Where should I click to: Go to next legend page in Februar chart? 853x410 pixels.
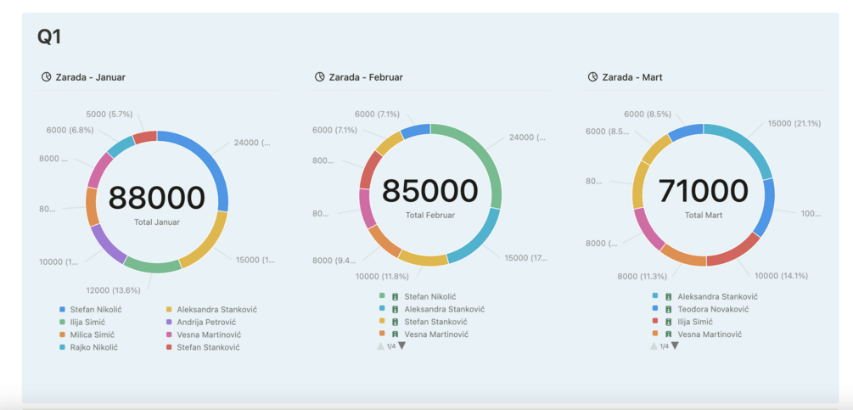tap(402, 345)
